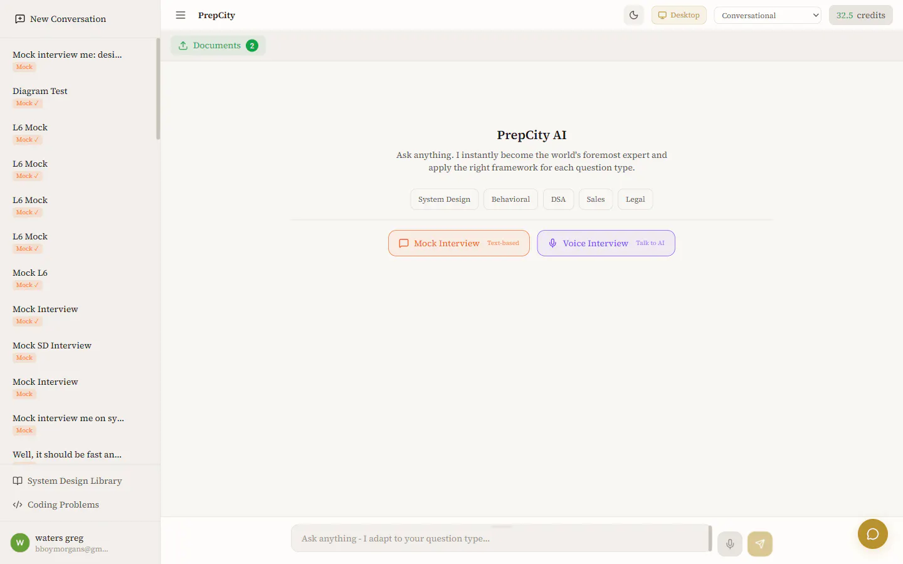Open conversation 'Mock interview me: desi...'
903x564 pixels.
click(x=78, y=60)
